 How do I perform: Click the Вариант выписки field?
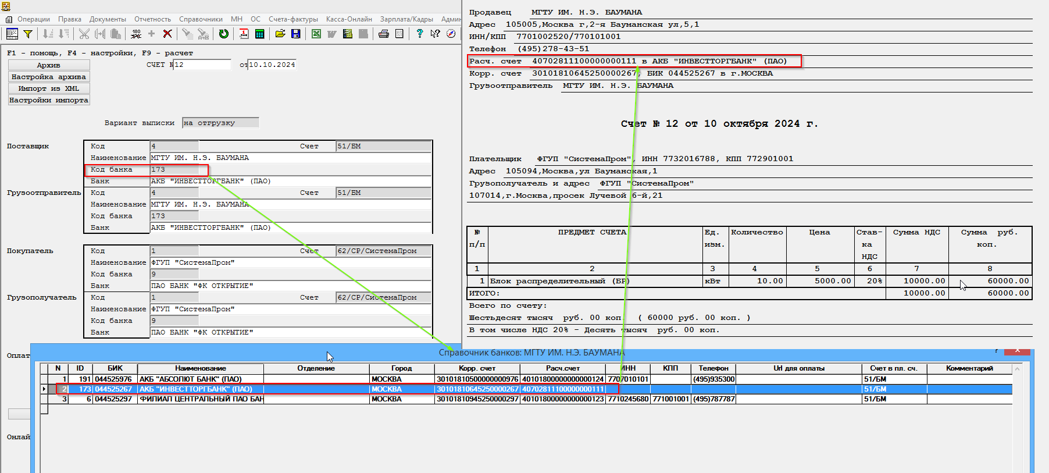click(x=220, y=123)
